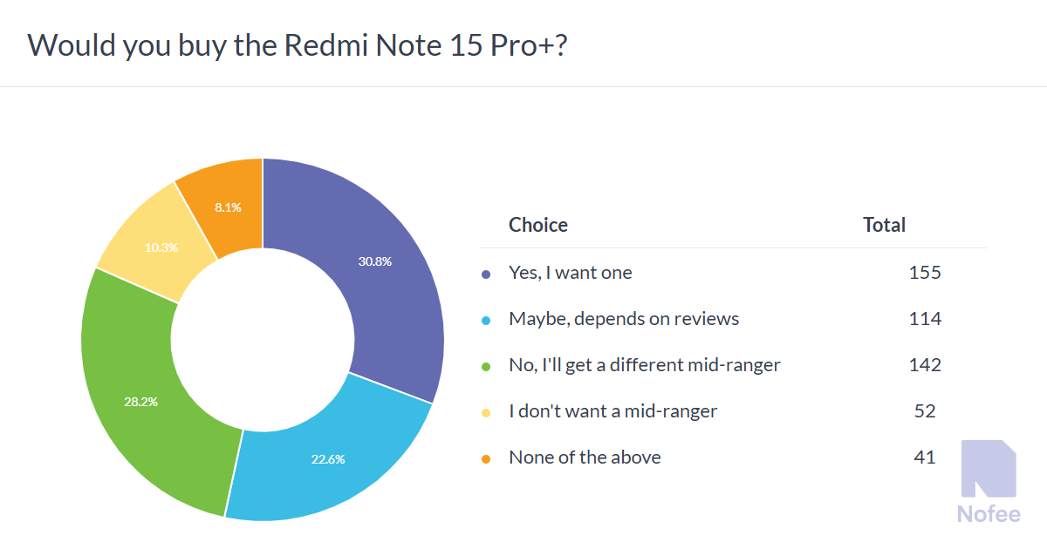Click the "None of the above" legend label
This screenshot has width=1047, height=549.
pos(585,457)
